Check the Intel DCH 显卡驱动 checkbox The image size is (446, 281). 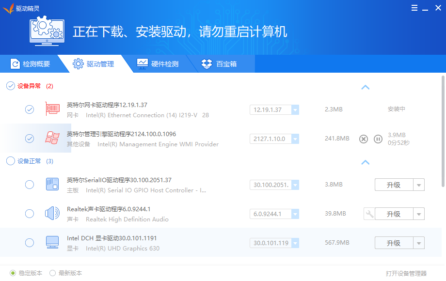pyautogui.click(x=30, y=243)
